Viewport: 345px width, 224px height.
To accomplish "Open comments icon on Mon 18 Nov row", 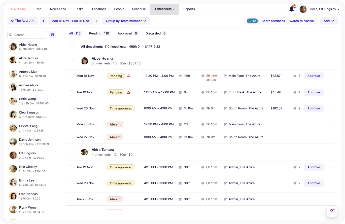I will click(x=295, y=76).
